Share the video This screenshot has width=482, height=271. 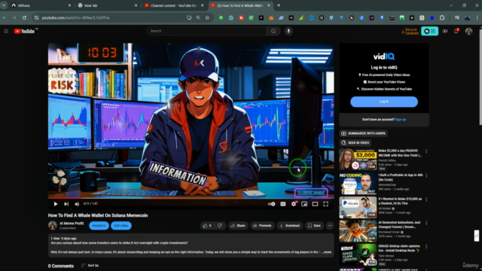[238, 226]
